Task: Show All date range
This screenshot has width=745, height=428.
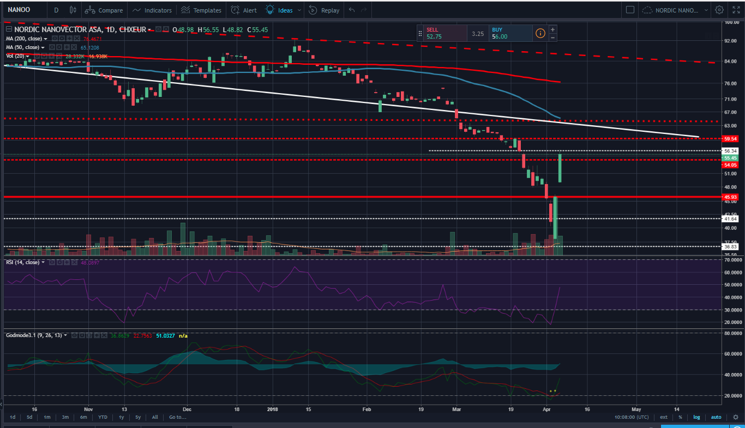Action: [155, 417]
